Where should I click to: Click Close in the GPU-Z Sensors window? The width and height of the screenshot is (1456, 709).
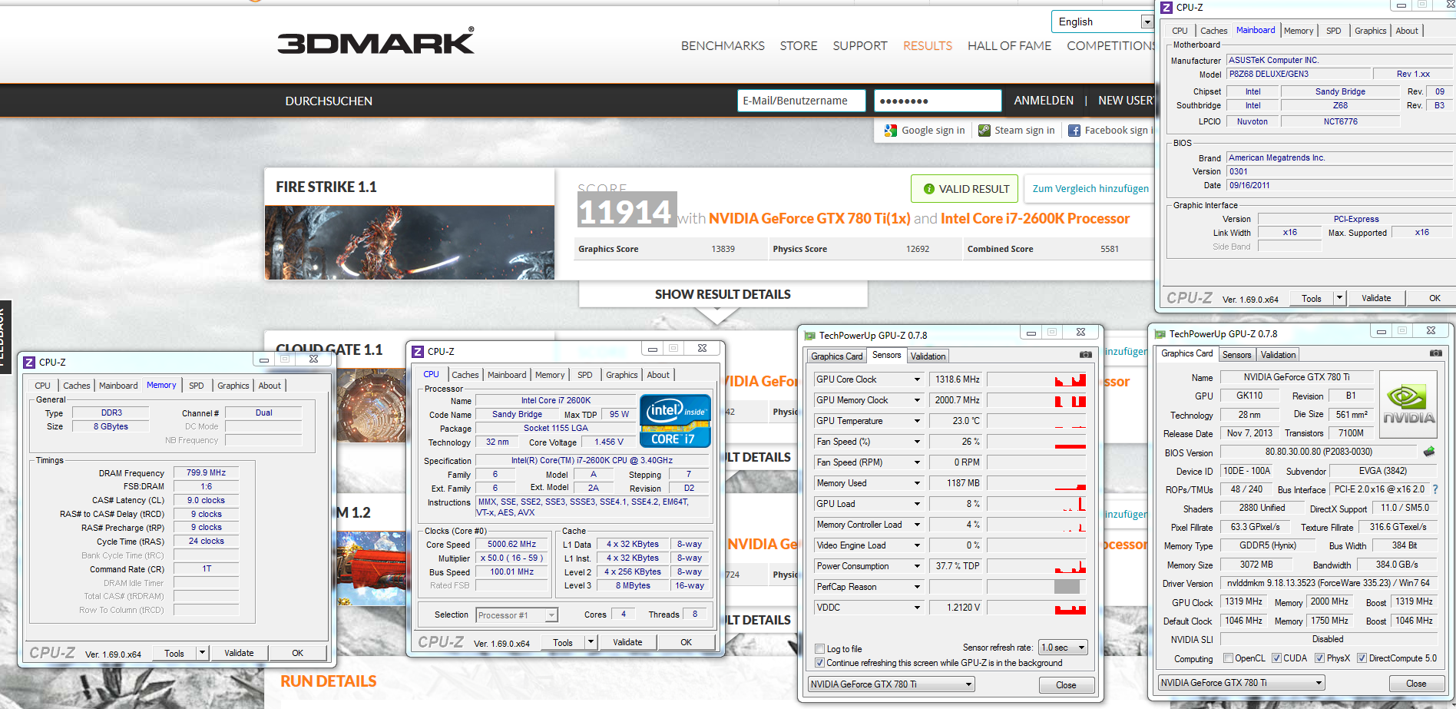coord(1066,685)
